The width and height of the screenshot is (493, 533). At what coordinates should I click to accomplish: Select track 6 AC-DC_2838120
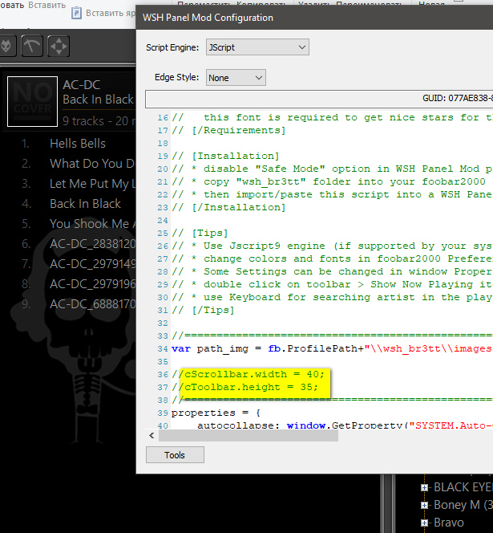coord(92,244)
